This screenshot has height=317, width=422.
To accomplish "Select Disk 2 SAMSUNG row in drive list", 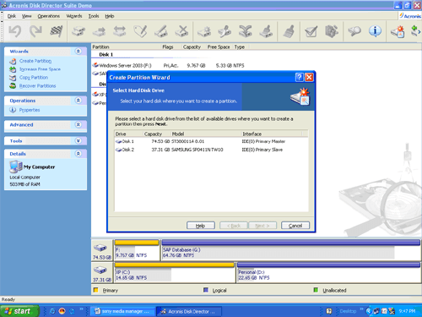I will click(x=211, y=150).
